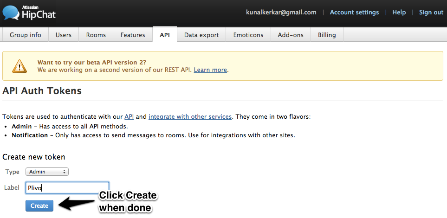Switch to the Users tab

click(x=64, y=35)
